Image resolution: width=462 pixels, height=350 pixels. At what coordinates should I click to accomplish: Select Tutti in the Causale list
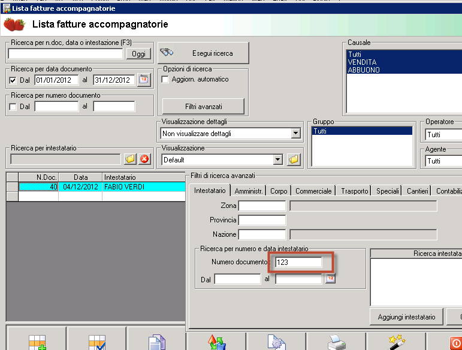404,54
